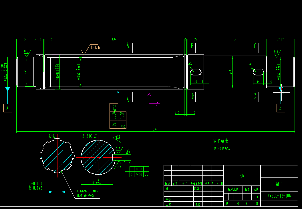
Task: Select the A-A section view title
Action: (52, 136)
